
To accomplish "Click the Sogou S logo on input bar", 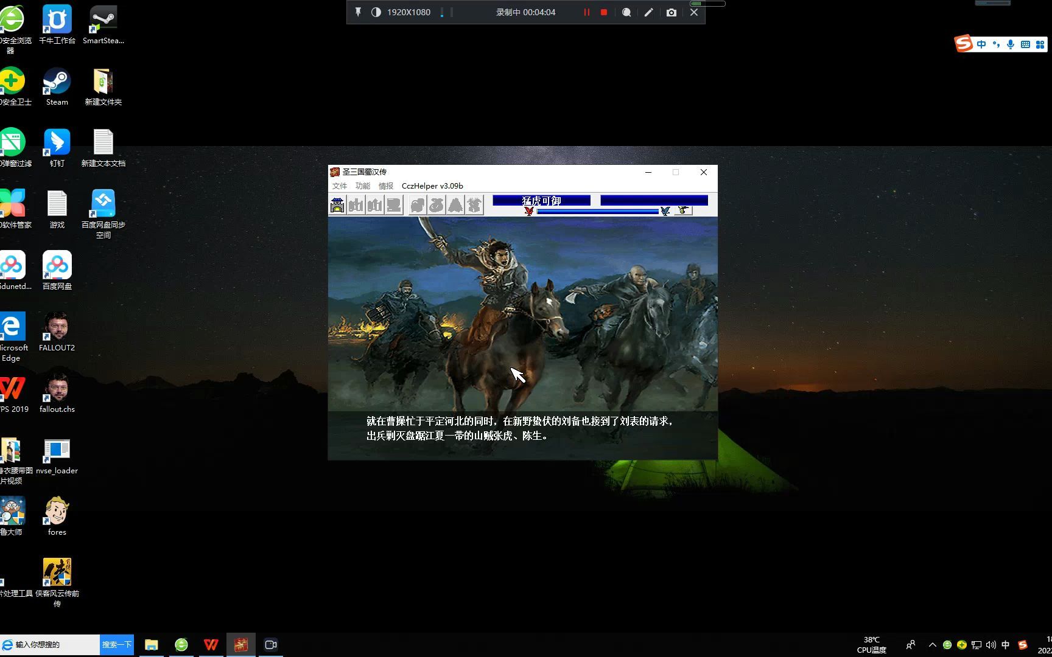I will [964, 44].
